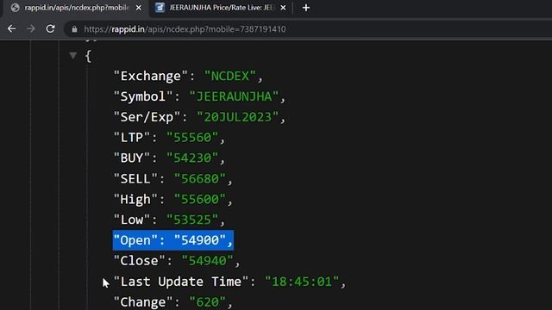Click the highlighted "Open" key

click(135, 240)
